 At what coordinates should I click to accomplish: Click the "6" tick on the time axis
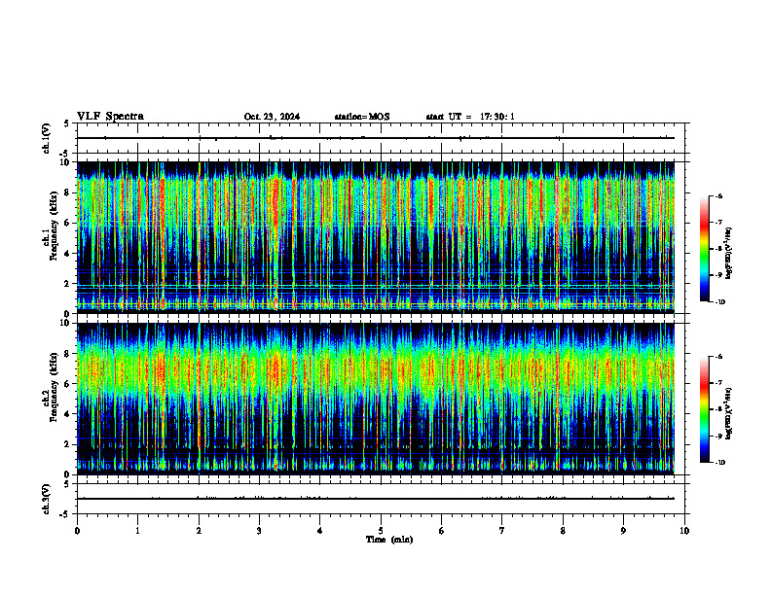[x=442, y=531]
